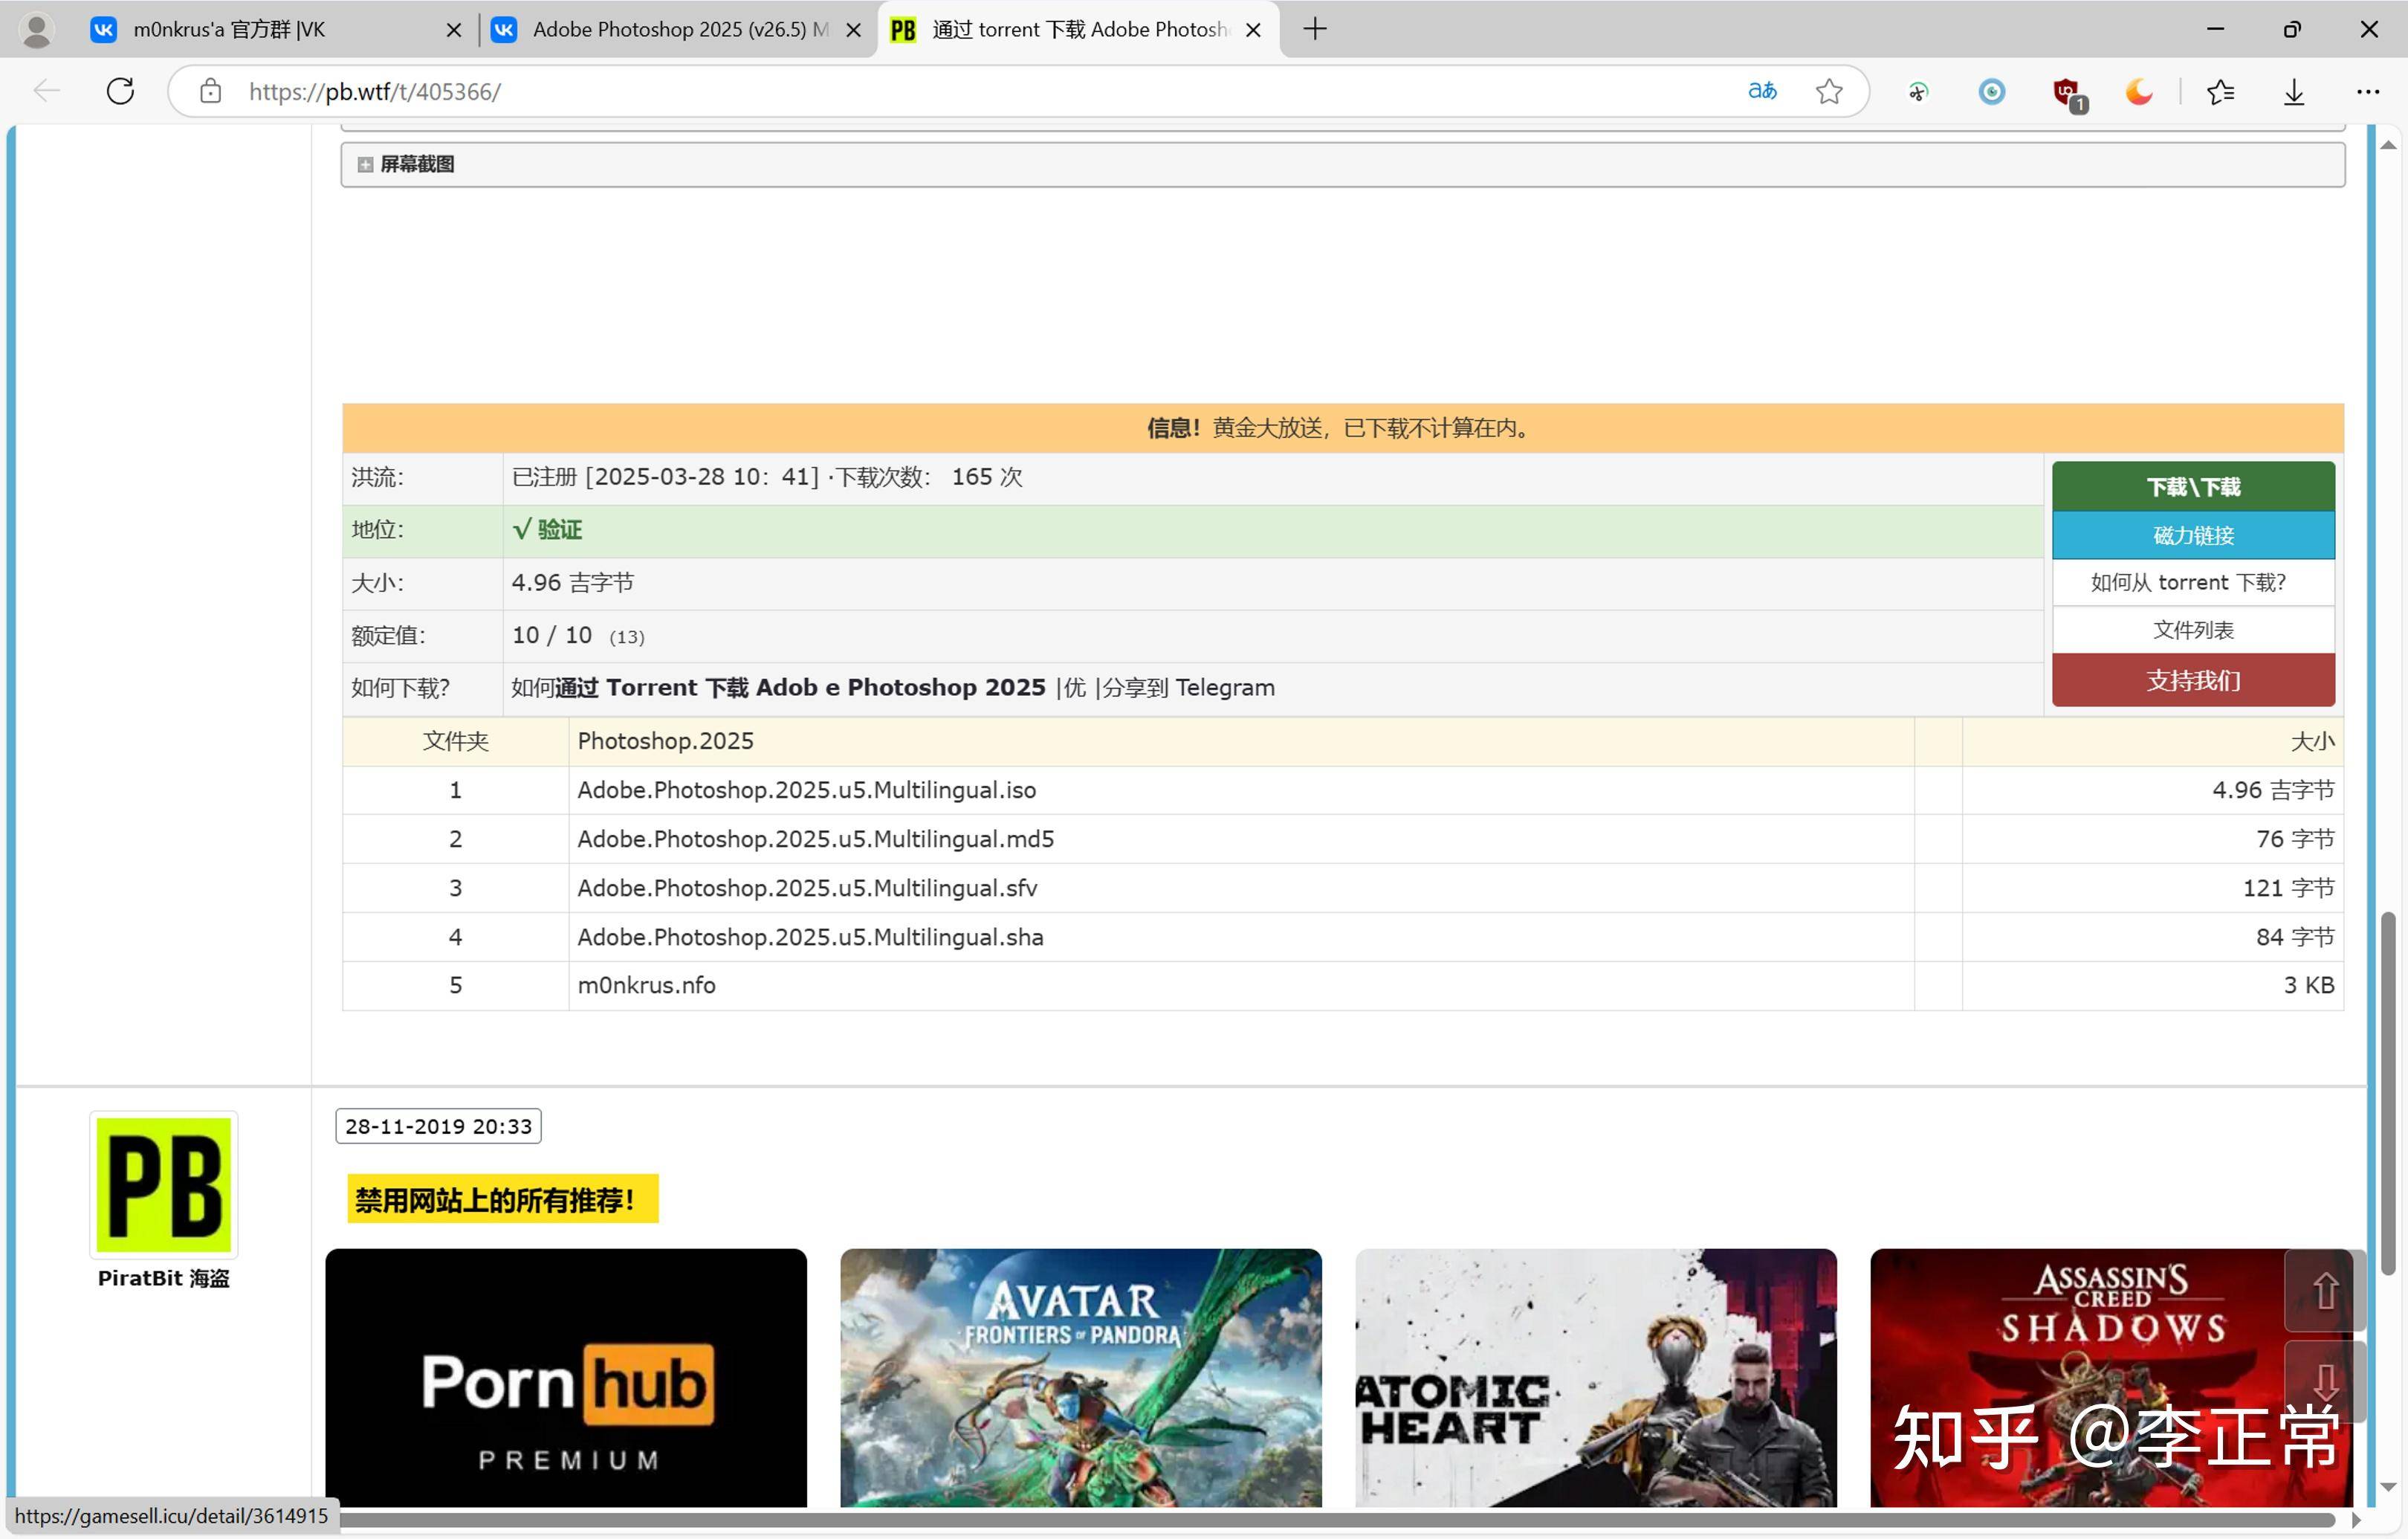2408x1539 pixels.
Task: Open the Favorites list icon
Action: (2220, 92)
